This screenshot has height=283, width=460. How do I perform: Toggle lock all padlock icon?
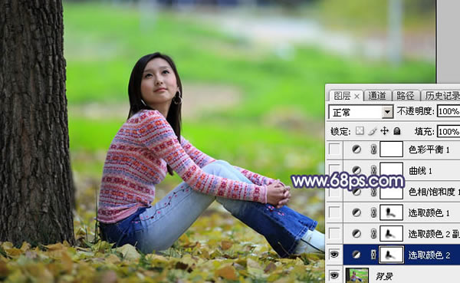(397, 131)
